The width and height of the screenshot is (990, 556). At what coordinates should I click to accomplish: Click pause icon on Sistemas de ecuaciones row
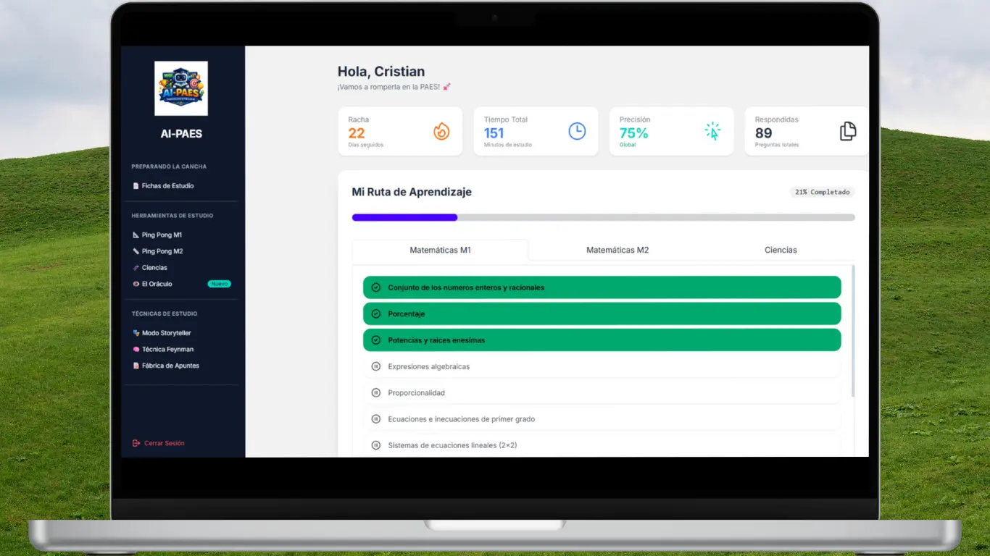pos(375,445)
